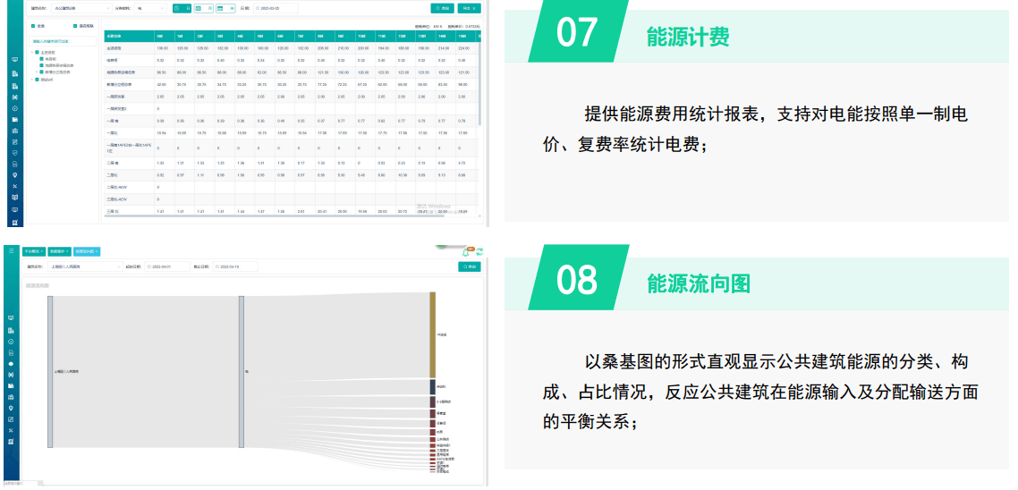Click the dark navy Sankey node below gold

pyautogui.click(x=432, y=387)
